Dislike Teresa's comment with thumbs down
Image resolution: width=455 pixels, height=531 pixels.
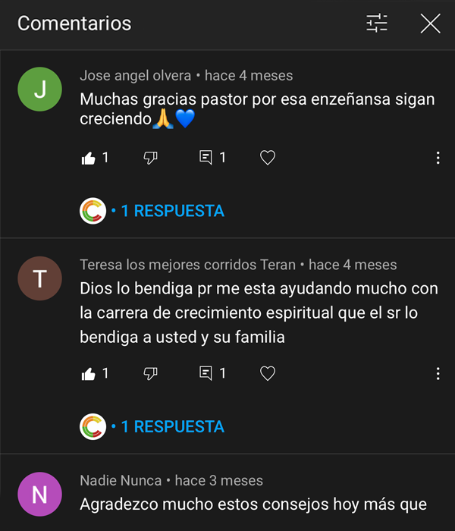tap(150, 373)
